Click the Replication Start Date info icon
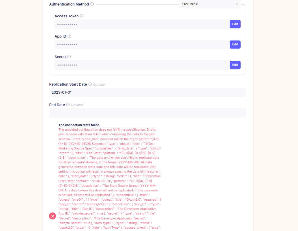The height and width of the screenshot is (231, 298). 90,84
